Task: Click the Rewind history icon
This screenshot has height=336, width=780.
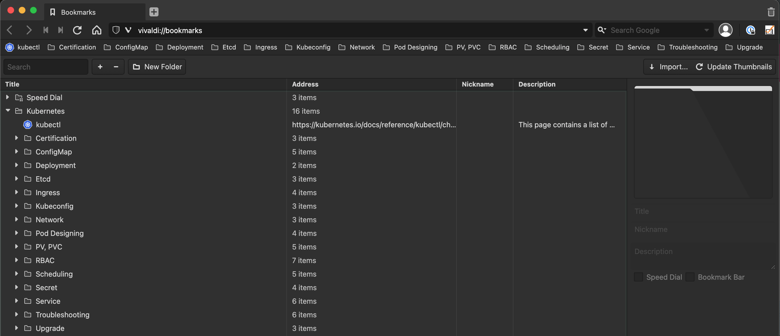Action: (46, 30)
